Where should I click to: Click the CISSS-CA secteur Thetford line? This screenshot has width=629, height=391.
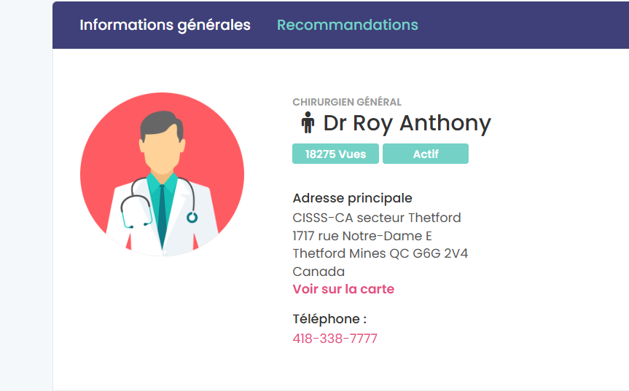click(x=376, y=218)
